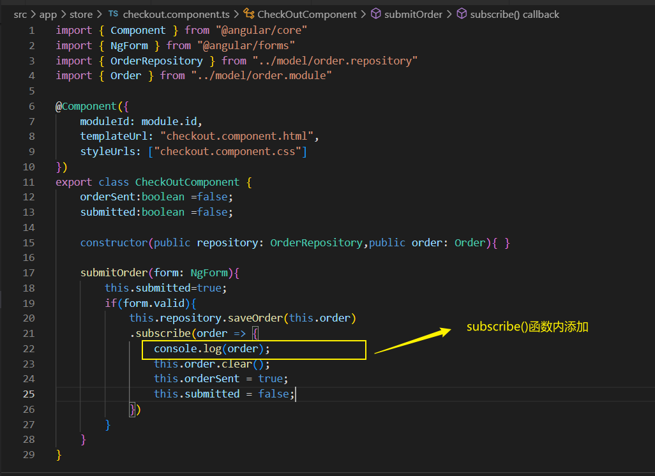Image resolution: width=655 pixels, height=476 pixels.
Task: Select submitOrder in the breadcrumb
Action: coord(413,15)
